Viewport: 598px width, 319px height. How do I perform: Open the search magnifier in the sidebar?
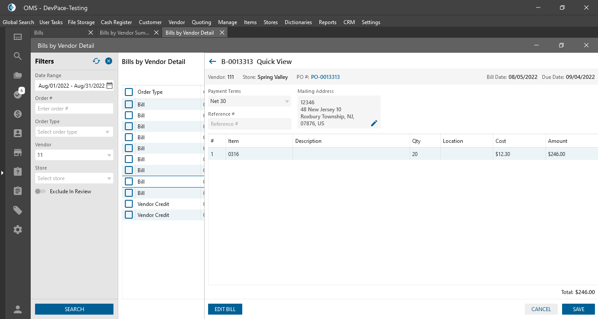(x=18, y=56)
